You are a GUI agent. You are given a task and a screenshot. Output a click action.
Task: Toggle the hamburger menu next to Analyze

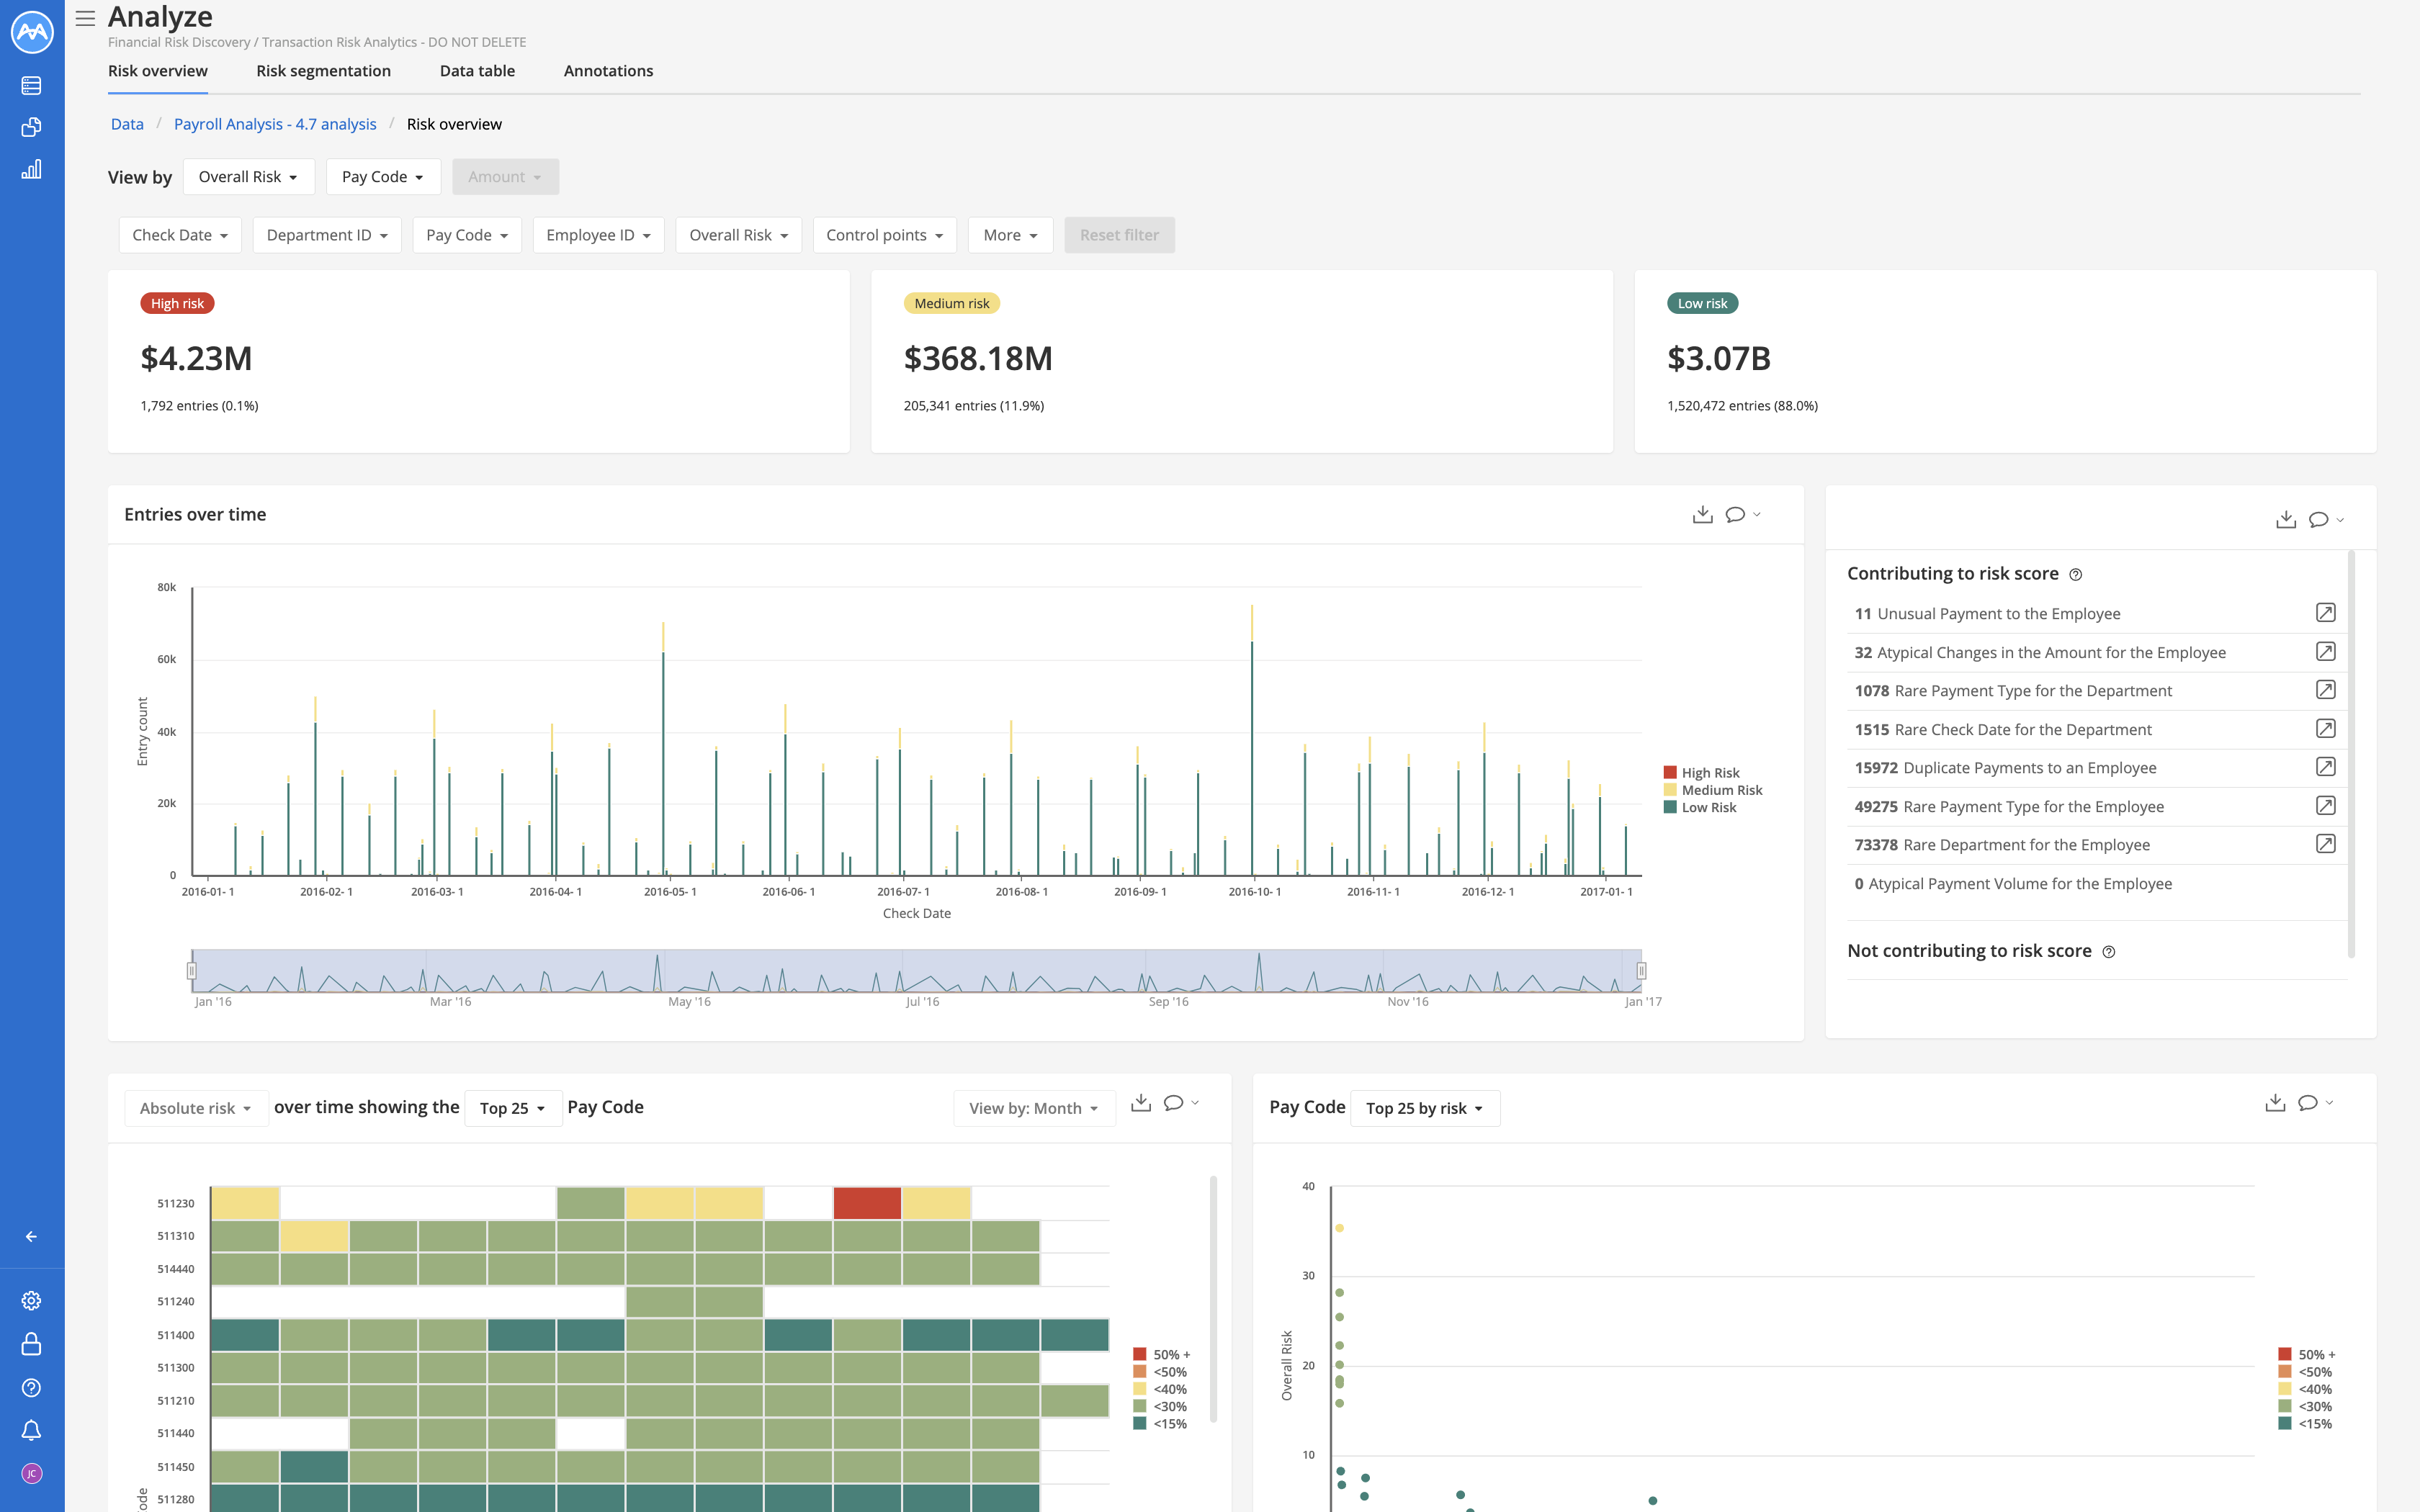tap(85, 17)
